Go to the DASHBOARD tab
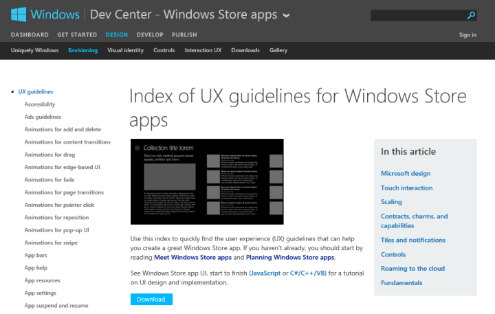The height and width of the screenshot is (314, 495). coord(30,34)
